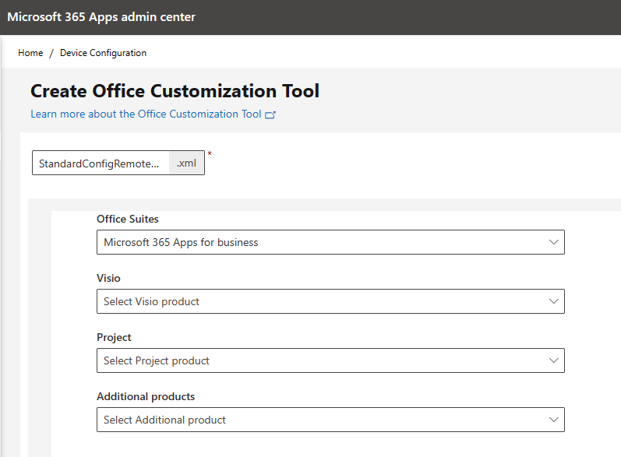The width and height of the screenshot is (621, 457).
Task: Click the Additional products field label
Action: (x=146, y=397)
